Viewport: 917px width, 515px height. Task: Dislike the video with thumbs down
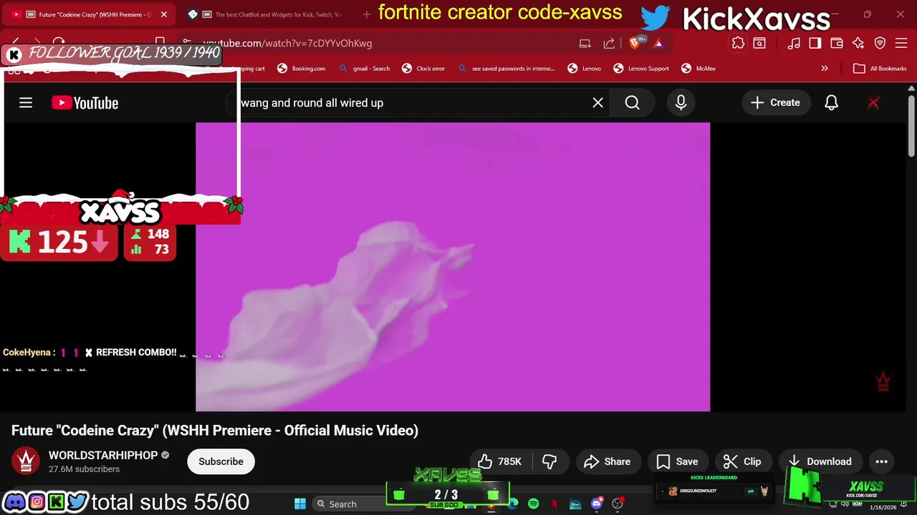[549, 461]
